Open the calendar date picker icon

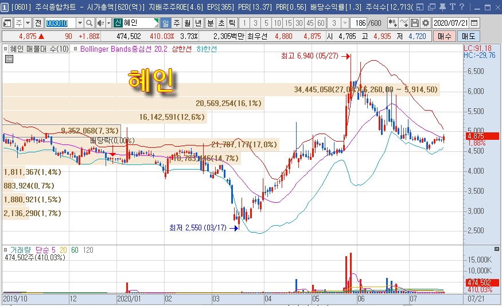click(x=474, y=23)
